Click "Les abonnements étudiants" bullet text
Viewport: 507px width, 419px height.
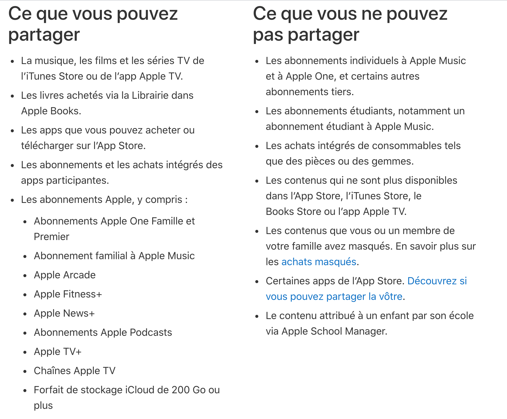point(365,111)
